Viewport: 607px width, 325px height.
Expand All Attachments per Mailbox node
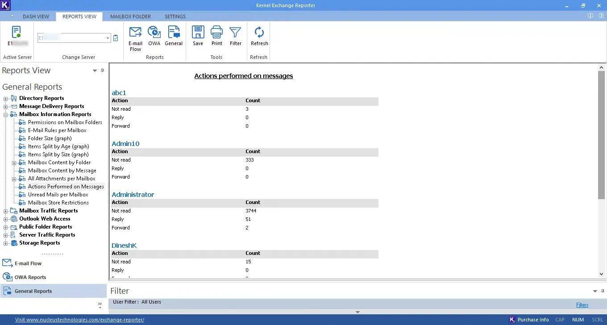14,179
